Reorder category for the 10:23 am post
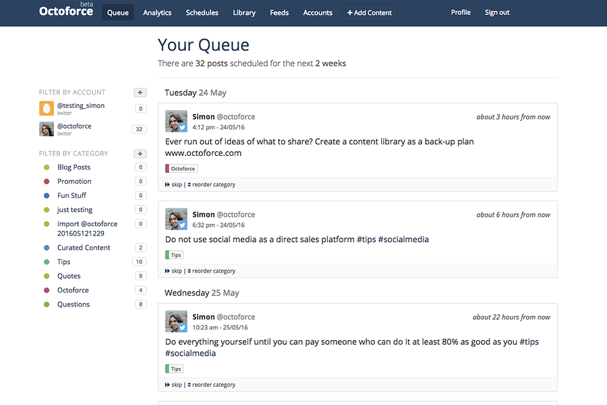This screenshot has height=405, width=607. pos(211,385)
